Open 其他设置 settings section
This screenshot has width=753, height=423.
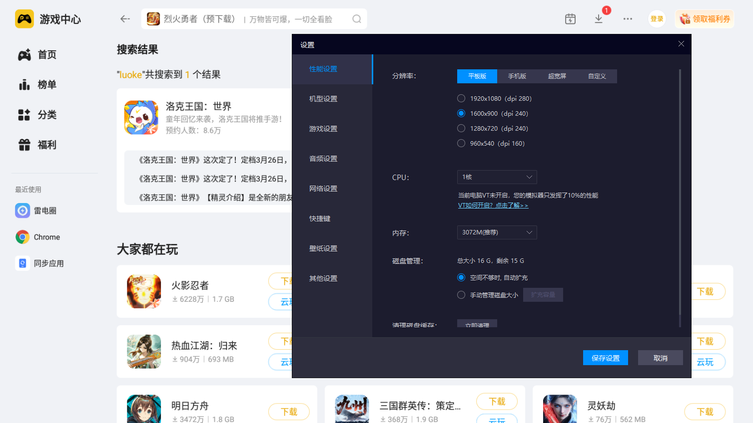coord(332,279)
